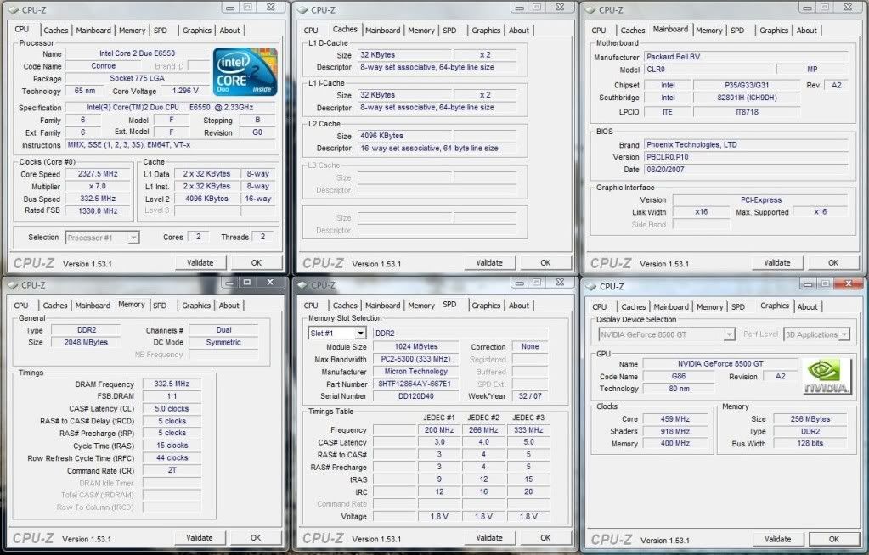Screen dimensions: 869x555
Task: Open the Mainboard tab in the GPU window
Action: click(x=671, y=307)
